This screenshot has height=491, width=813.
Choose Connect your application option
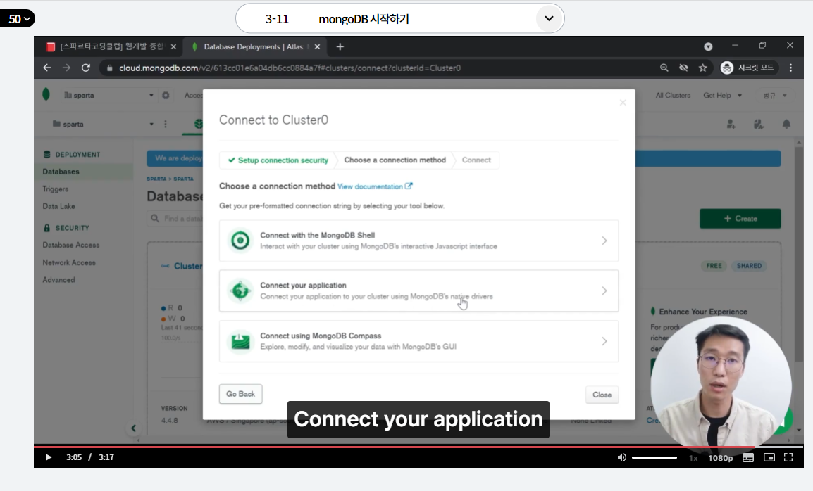418,291
